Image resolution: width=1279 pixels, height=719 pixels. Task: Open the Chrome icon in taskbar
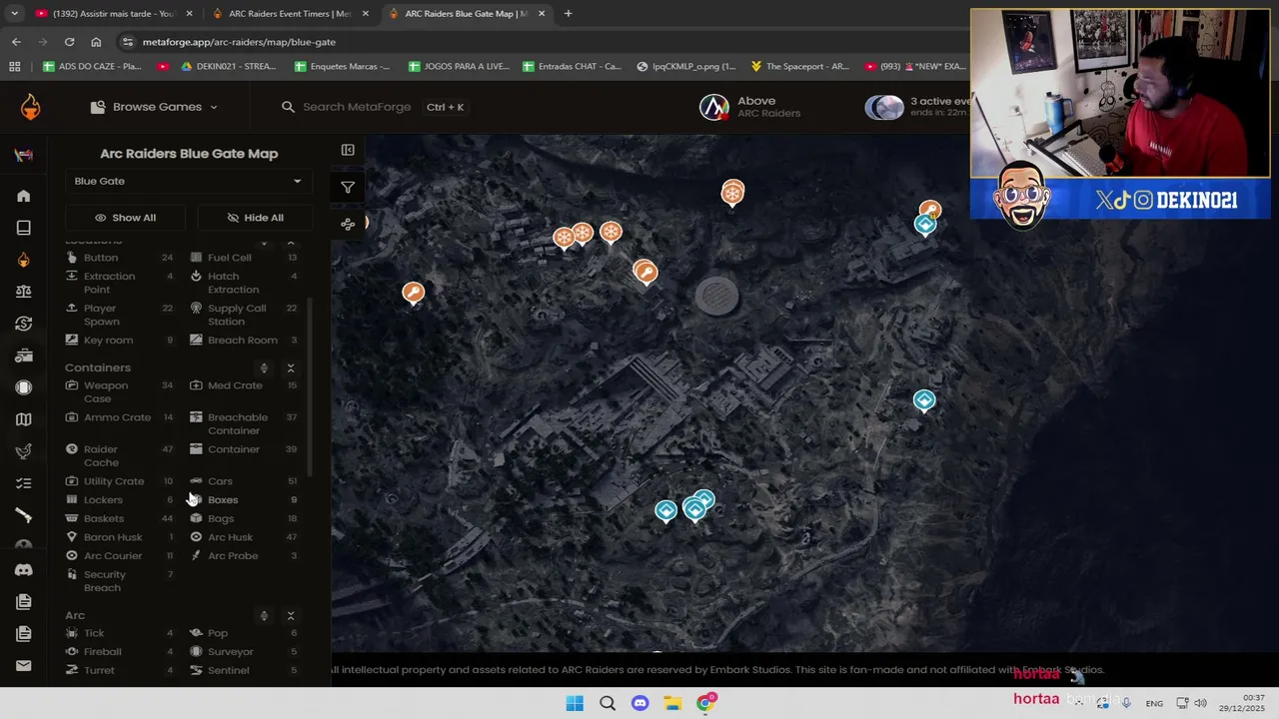coord(705,703)
